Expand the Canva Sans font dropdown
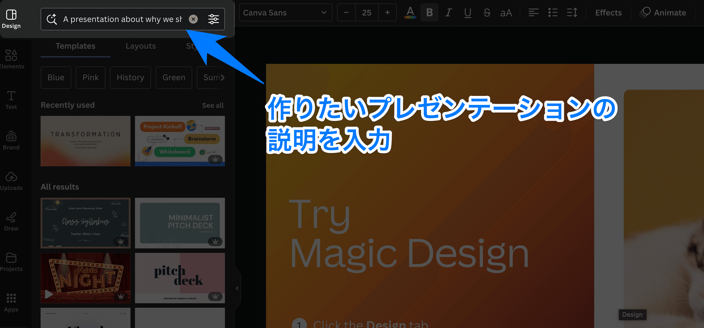Viewport: 704px width, 328px height. click(x=285, y=13)
